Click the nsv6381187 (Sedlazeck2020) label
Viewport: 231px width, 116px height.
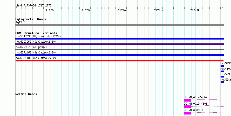[36, 58]
